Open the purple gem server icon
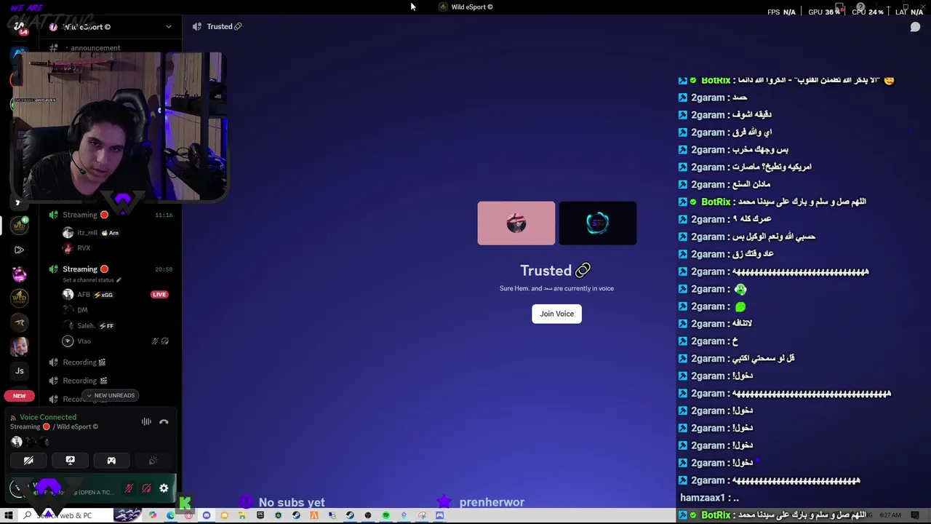The width and height of the screenshot is (931, 524). click(20, 274)
